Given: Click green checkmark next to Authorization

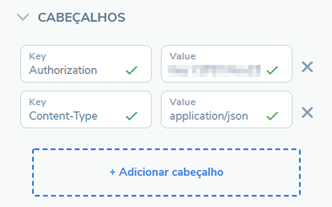Looking at the screenshot, I should [132, 70].
